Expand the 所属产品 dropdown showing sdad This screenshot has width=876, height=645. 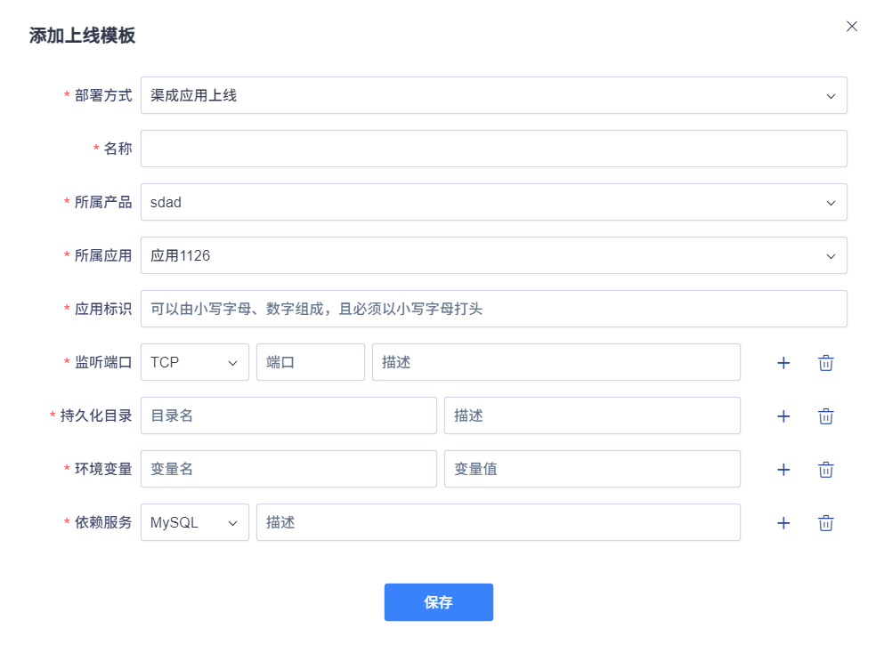(493, 202)
